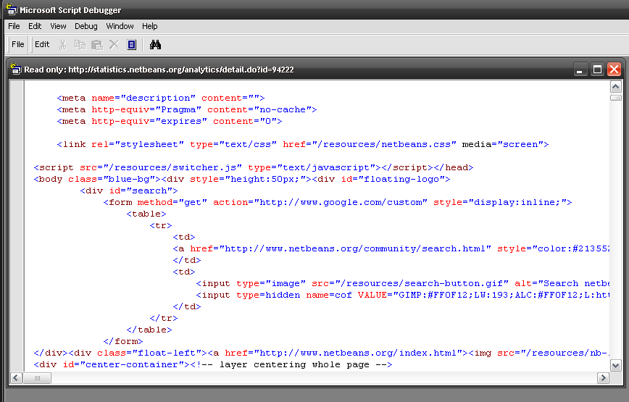Click the closing </table> tag line
The width and height of the screenshot is (629, 402).
[x=149, y=330]
